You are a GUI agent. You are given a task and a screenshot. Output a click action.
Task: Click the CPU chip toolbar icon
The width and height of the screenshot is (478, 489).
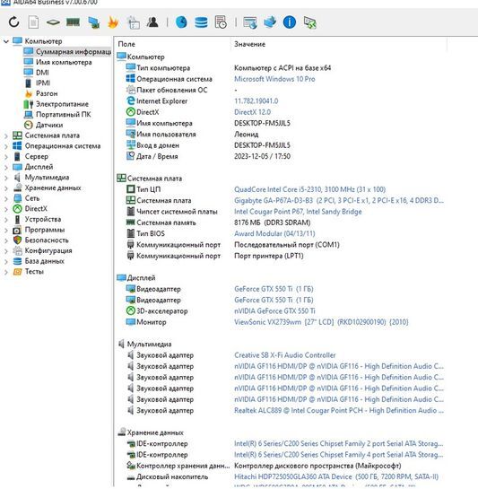pyautogui.click(x=53, y=22)
